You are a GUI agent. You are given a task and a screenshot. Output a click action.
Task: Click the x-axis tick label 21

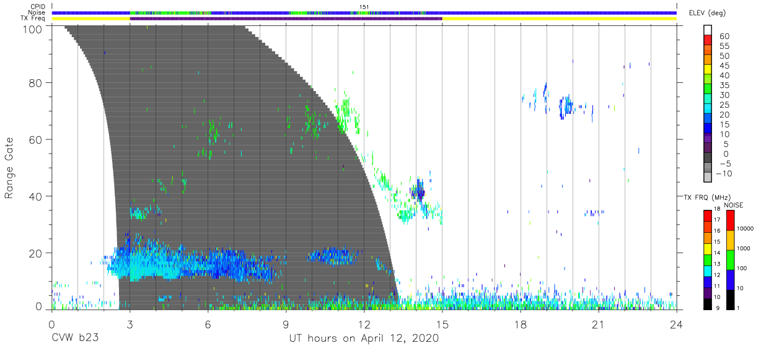(599, 324)
